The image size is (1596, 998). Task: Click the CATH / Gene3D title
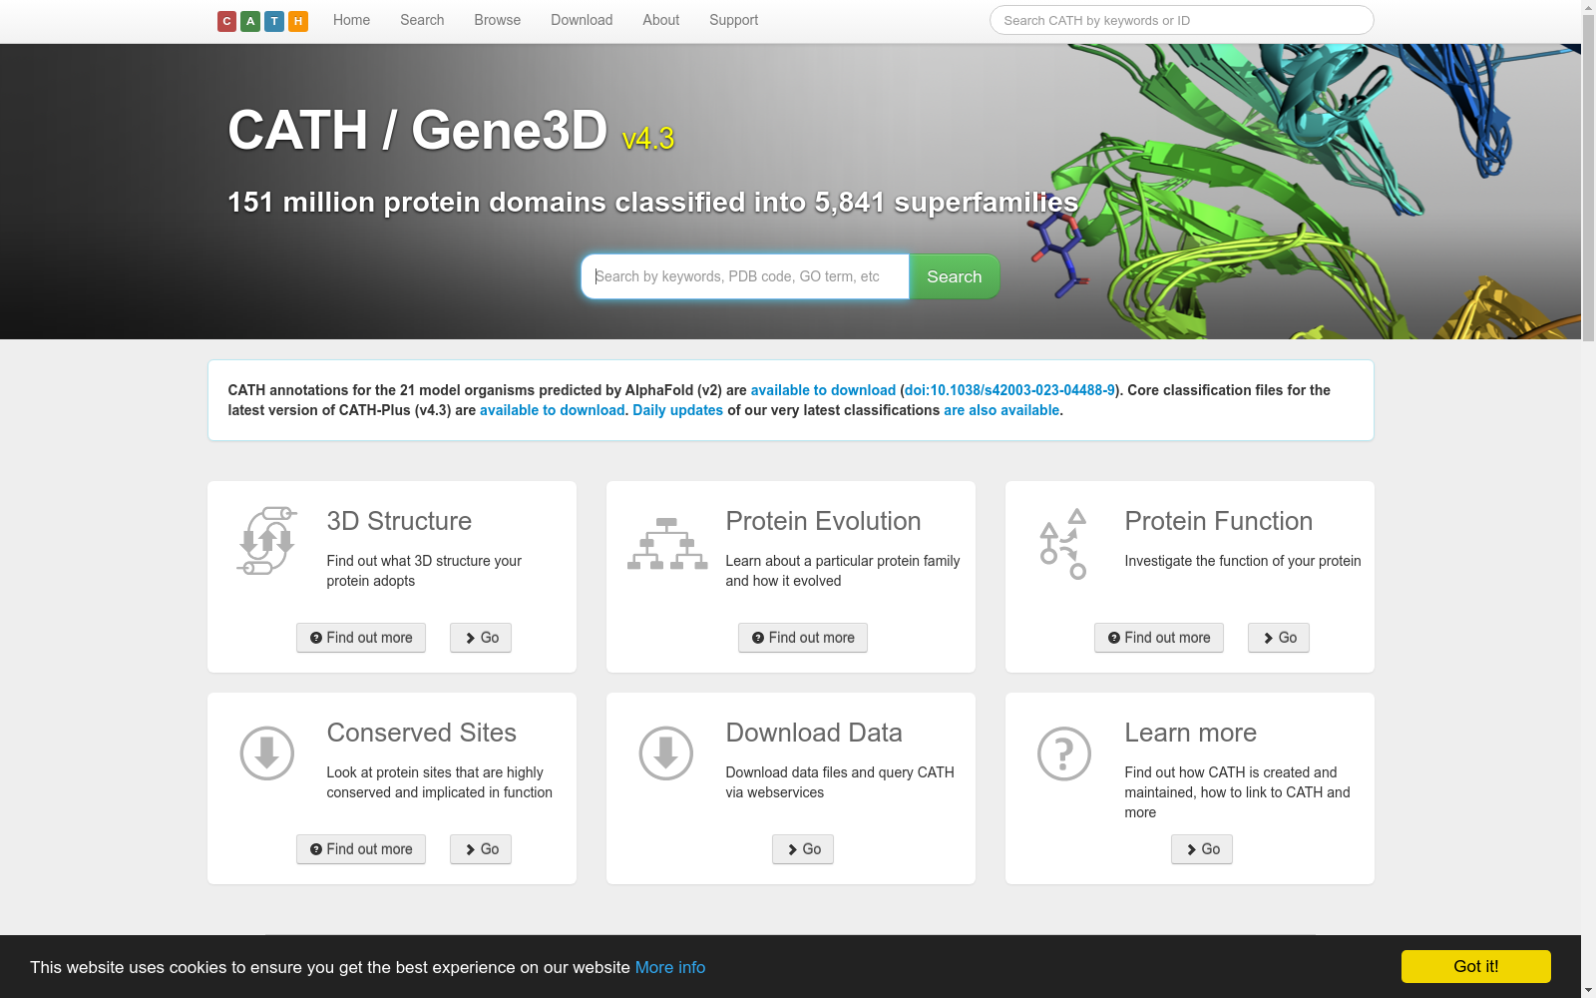(x=418, y=130)
